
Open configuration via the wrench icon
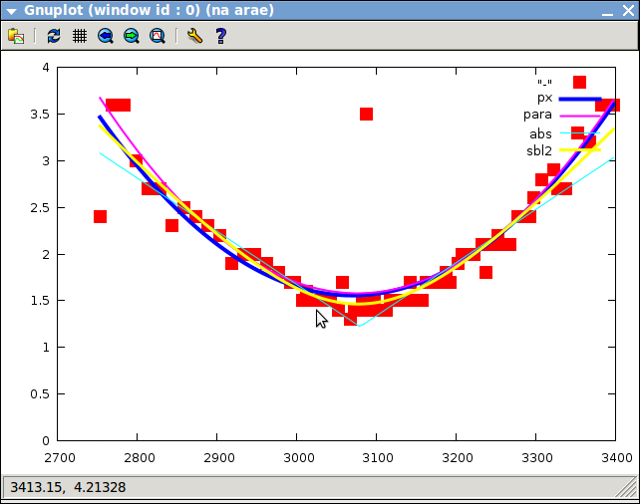[x=194, y=36]
